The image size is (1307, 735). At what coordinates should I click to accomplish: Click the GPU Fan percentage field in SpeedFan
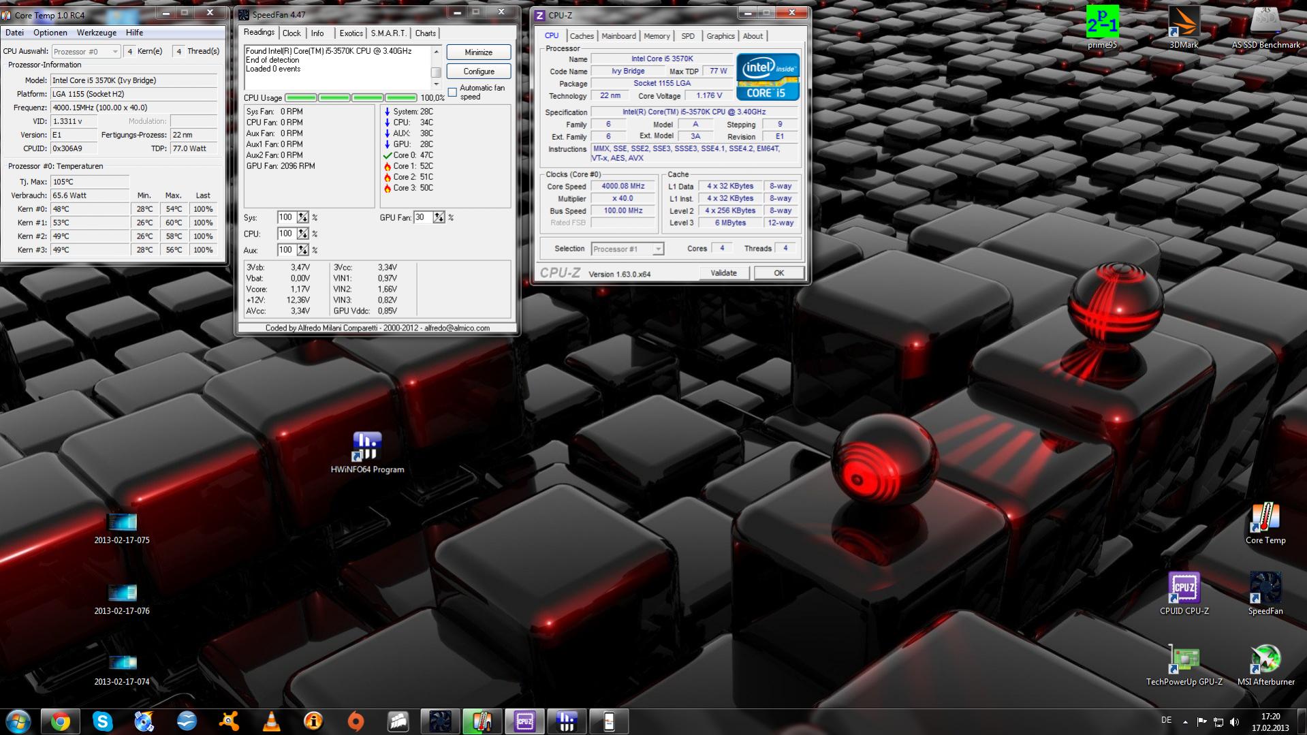point(423,217)
